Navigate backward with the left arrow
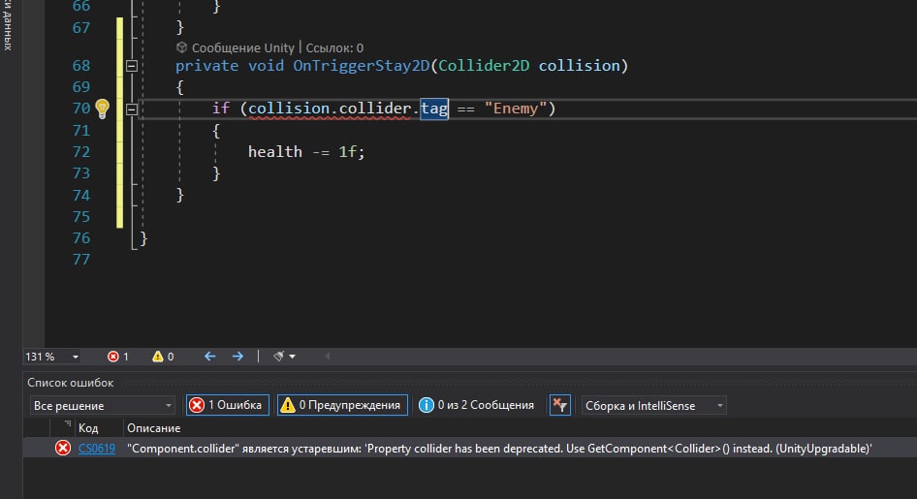 (210, 356)
